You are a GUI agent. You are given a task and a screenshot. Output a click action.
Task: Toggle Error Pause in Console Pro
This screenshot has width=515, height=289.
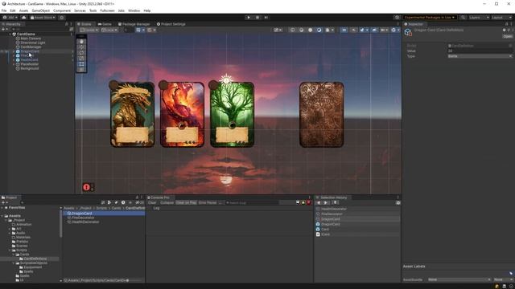click(208, 203)
